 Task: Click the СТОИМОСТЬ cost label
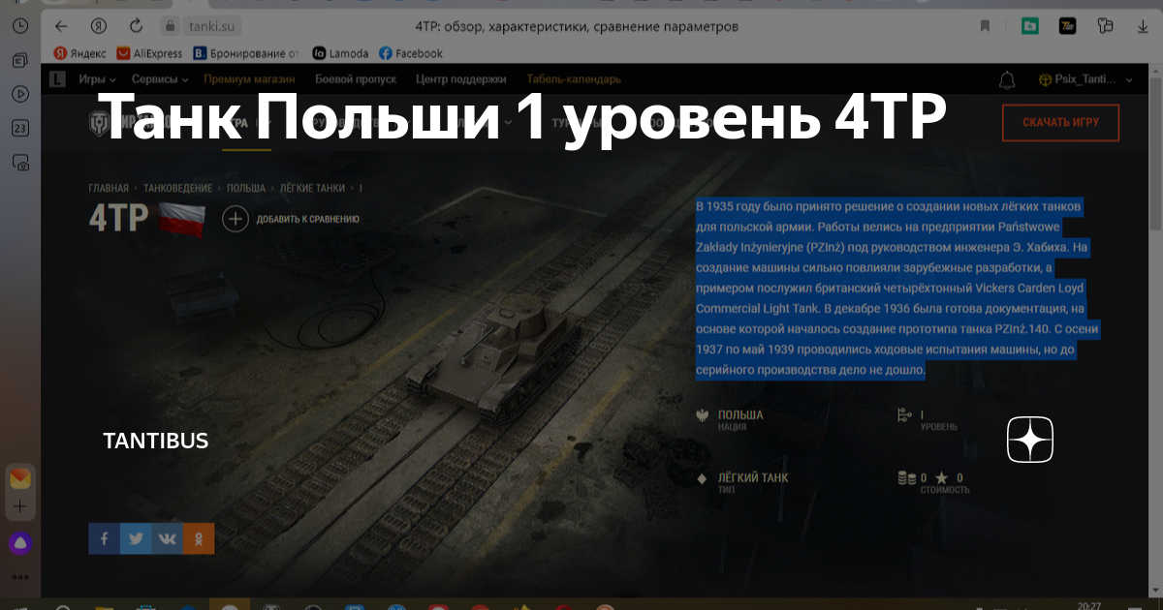tap(945, 490)
